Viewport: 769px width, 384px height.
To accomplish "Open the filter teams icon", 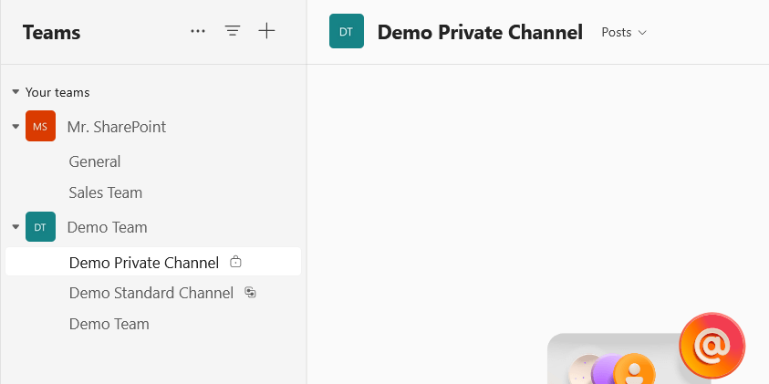I will coord(233,31).
